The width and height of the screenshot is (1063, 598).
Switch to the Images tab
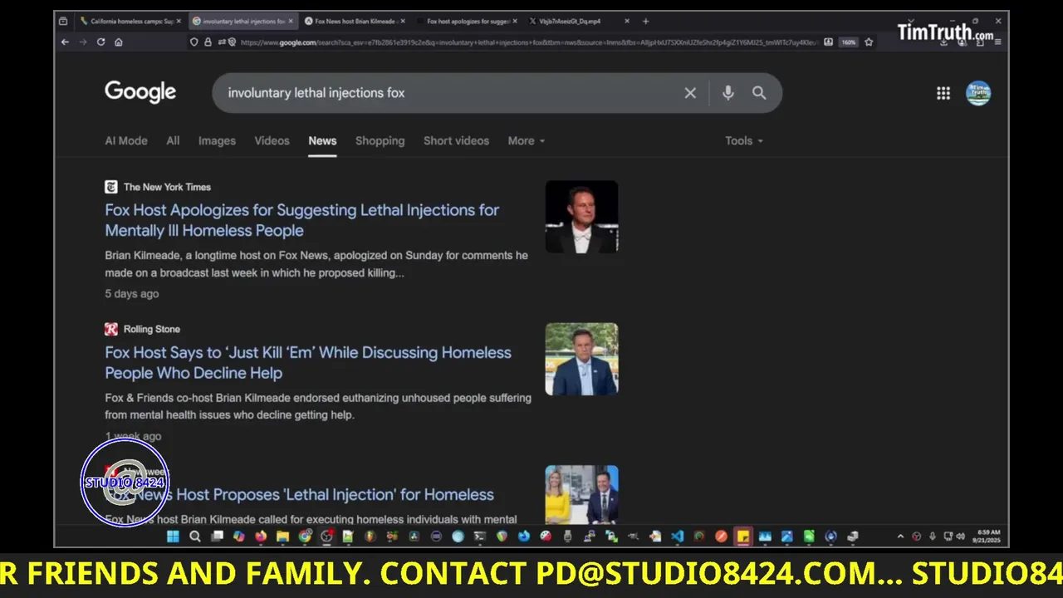(x=217, y=141)
